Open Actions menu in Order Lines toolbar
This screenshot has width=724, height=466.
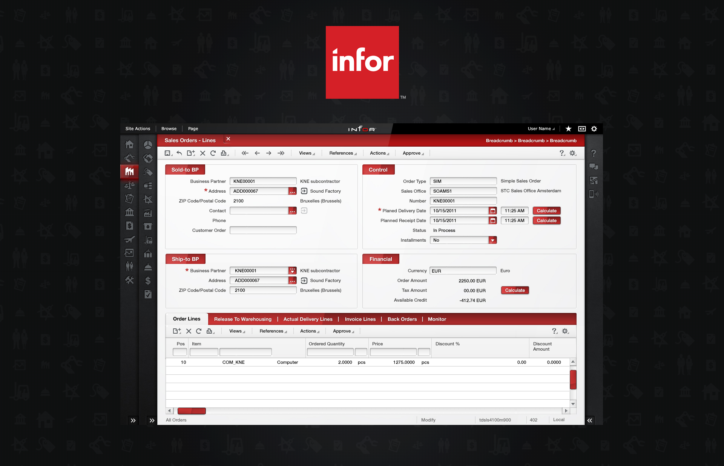(310, 331)
